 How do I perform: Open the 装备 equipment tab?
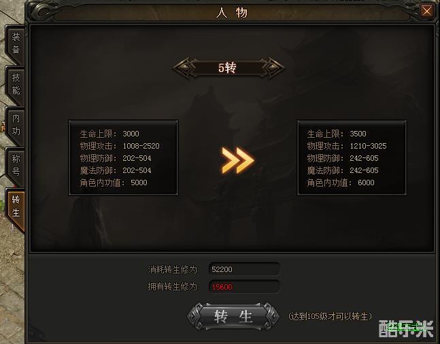[x=16, y=44]
